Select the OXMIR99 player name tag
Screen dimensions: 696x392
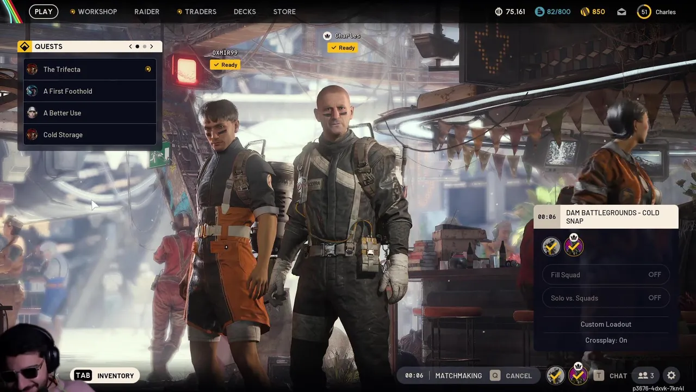tap(225, 53)
